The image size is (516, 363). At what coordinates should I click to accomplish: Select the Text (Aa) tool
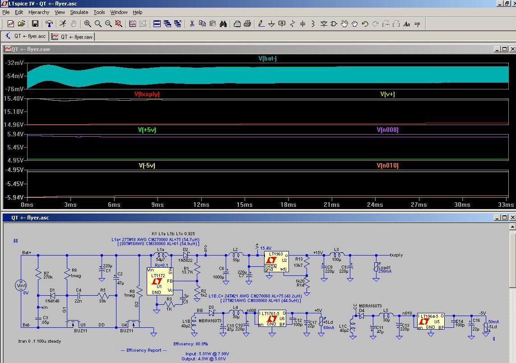pyautogui.click(x=407, y=23)
